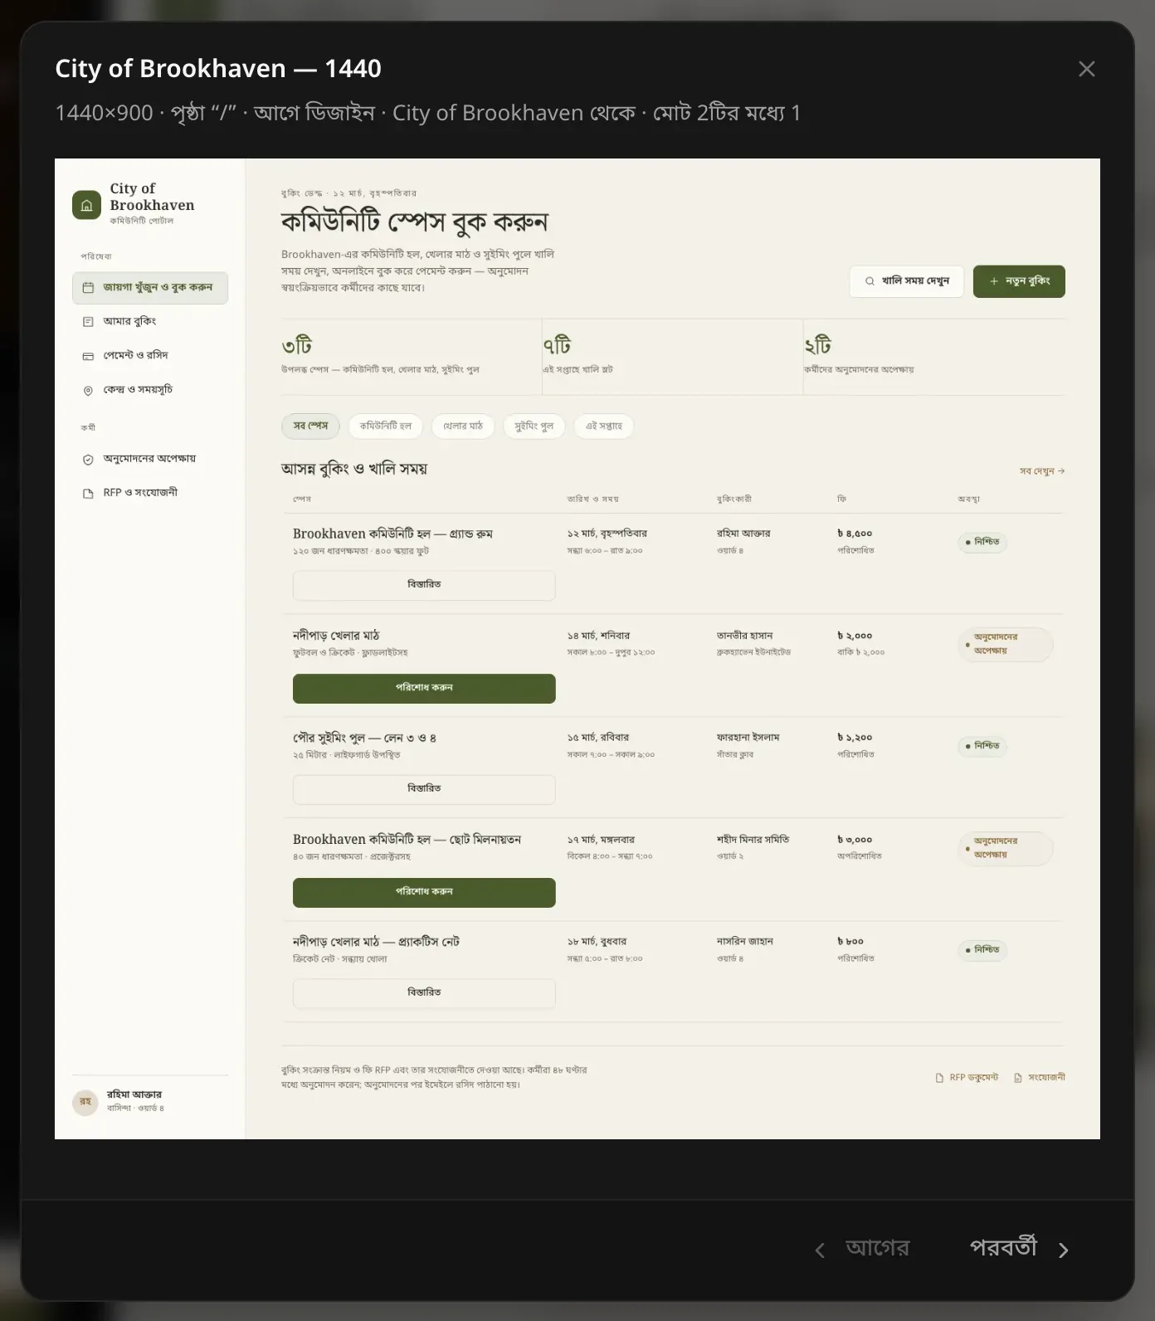Click the ফারহানা ইসলাম booker name
1155x1321 pixels.
point(748,738)
